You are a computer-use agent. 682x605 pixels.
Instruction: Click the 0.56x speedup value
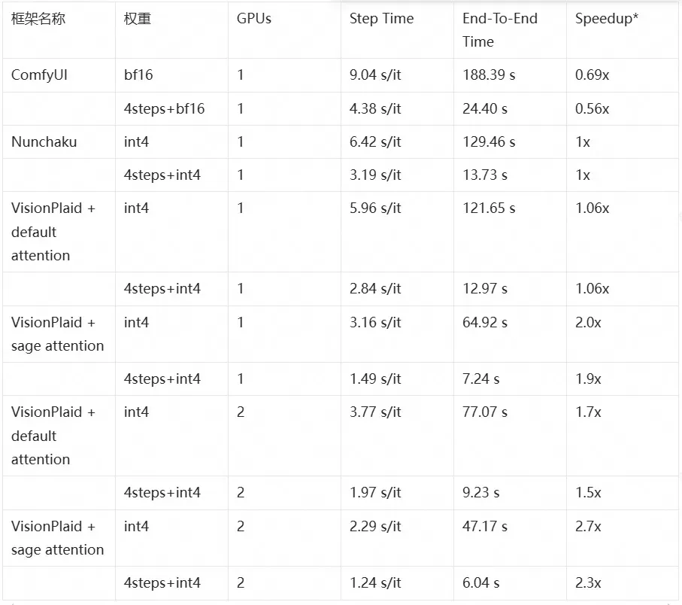[x=592, y=108]
